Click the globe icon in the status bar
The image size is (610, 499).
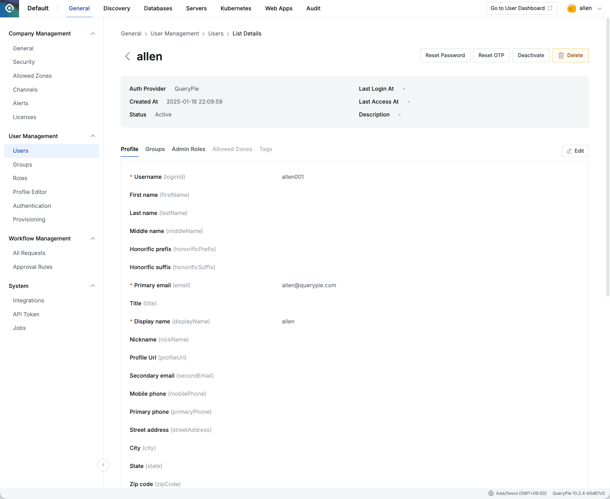click(x=491, y=493)
